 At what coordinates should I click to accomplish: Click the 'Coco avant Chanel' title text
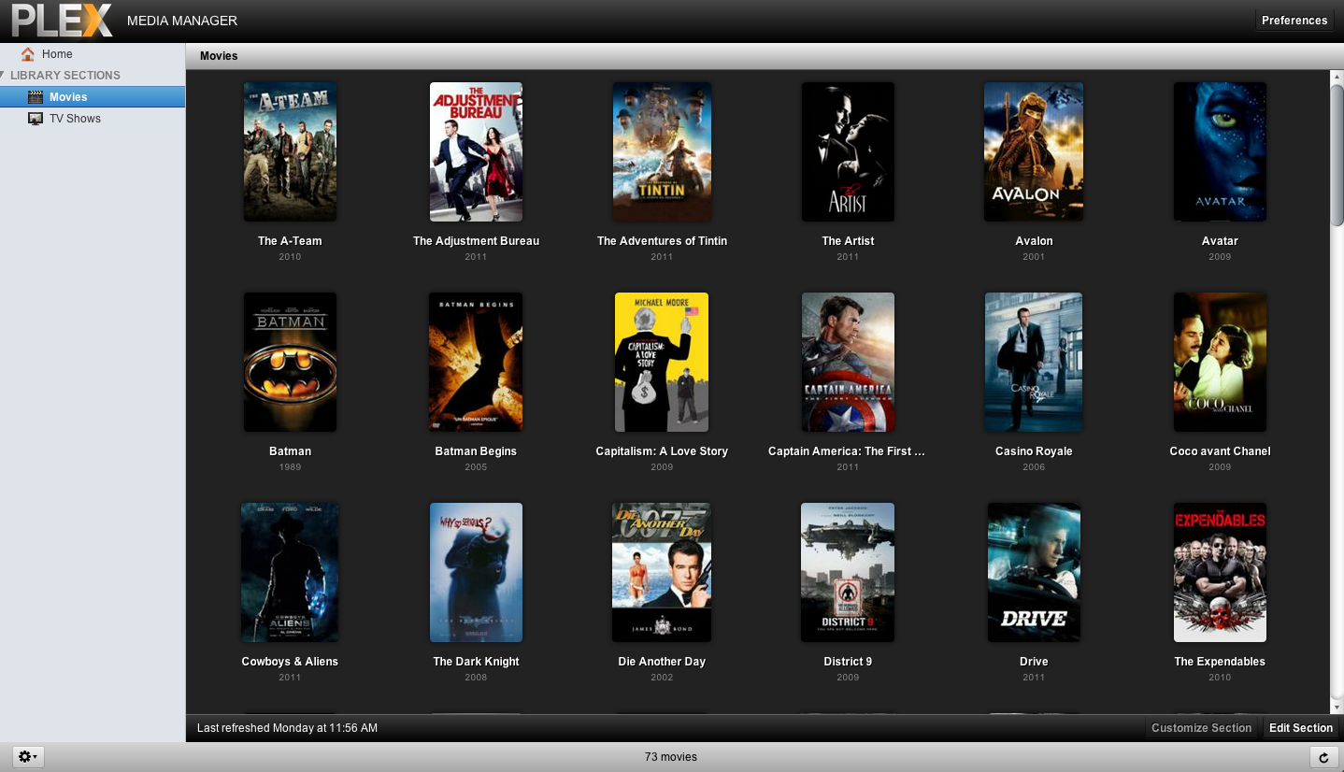coord(1220,451)
